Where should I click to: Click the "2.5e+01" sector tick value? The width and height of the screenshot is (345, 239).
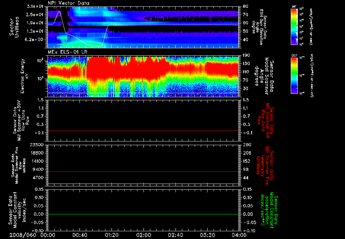click(35, 15)
